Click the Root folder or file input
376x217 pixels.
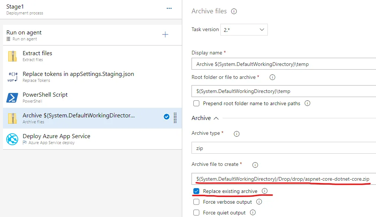[284, 91]
